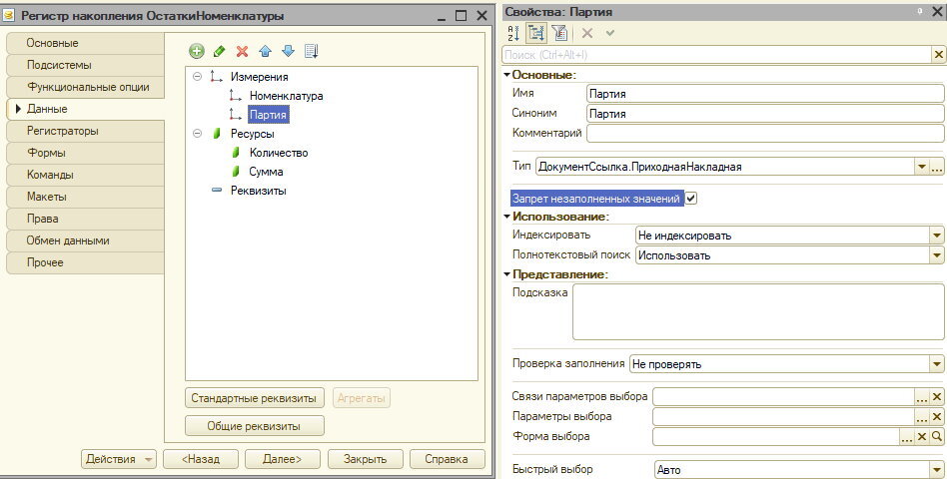Click the Общие реквизиты button
947x479 pixels.
255,426
